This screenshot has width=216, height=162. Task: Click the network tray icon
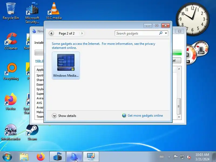pos(182,157)
